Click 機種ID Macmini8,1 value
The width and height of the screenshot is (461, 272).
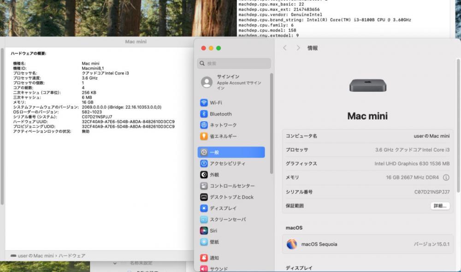pos(93,68)
